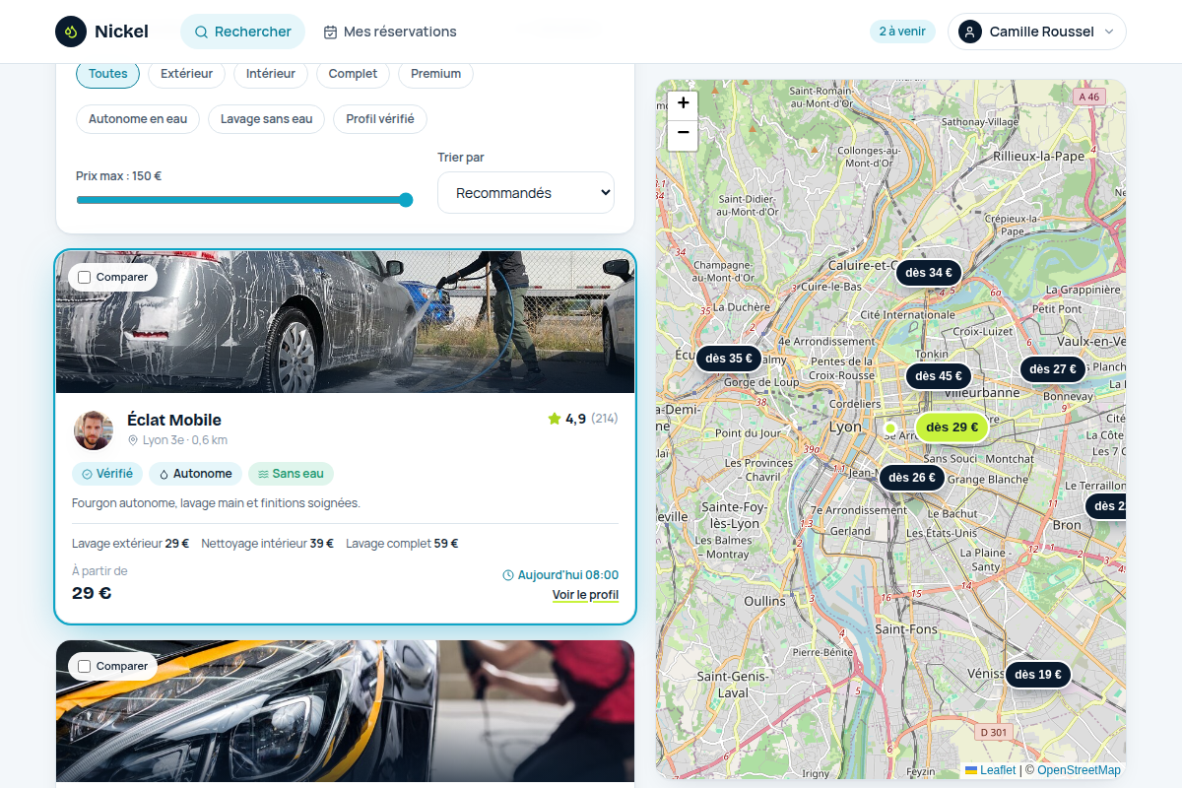This screenshot has height=788, width=1182.
Task: Toggle the Intérieur filter chip
Action: (x=271, y=74)
